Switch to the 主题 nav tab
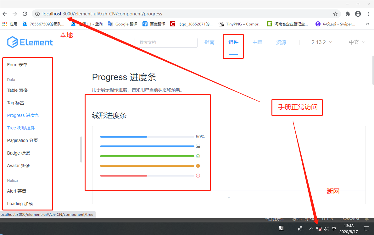 click(257, 42)
